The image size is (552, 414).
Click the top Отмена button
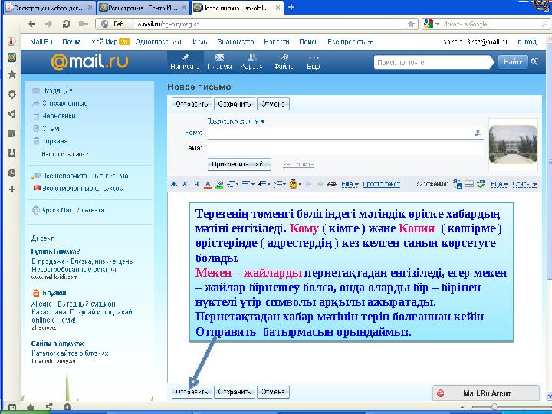coord(273,103)
